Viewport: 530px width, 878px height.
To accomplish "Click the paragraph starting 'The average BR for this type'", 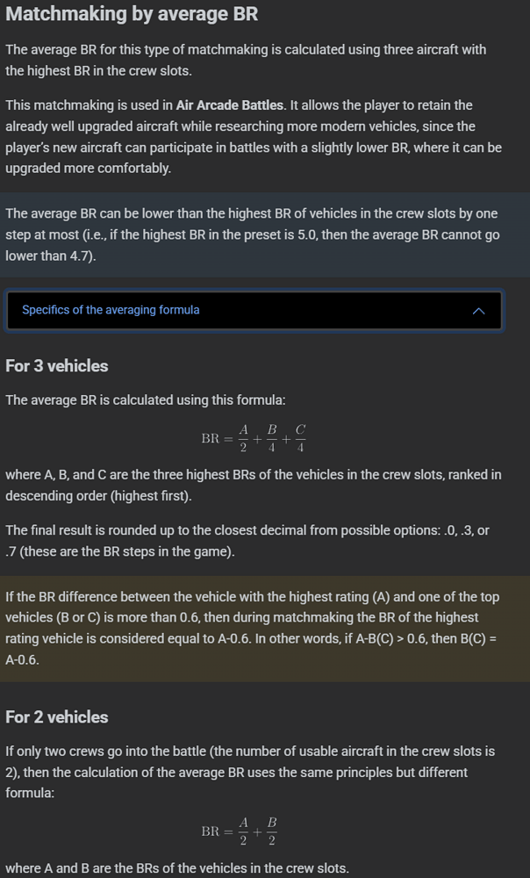I will point(246,60).
